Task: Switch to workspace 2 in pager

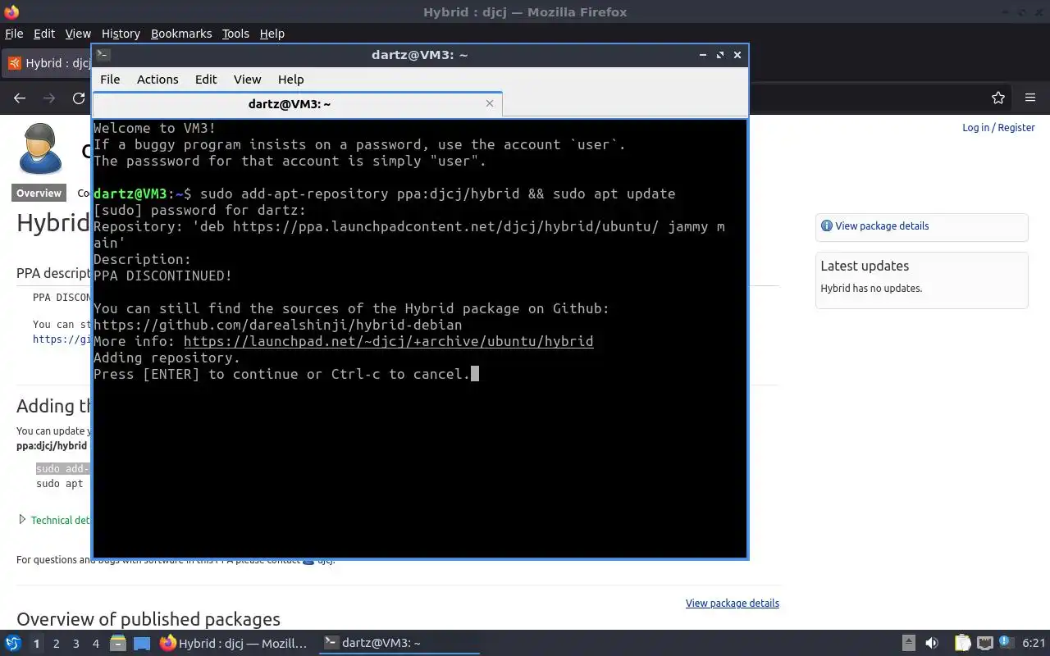Action: 56,644
